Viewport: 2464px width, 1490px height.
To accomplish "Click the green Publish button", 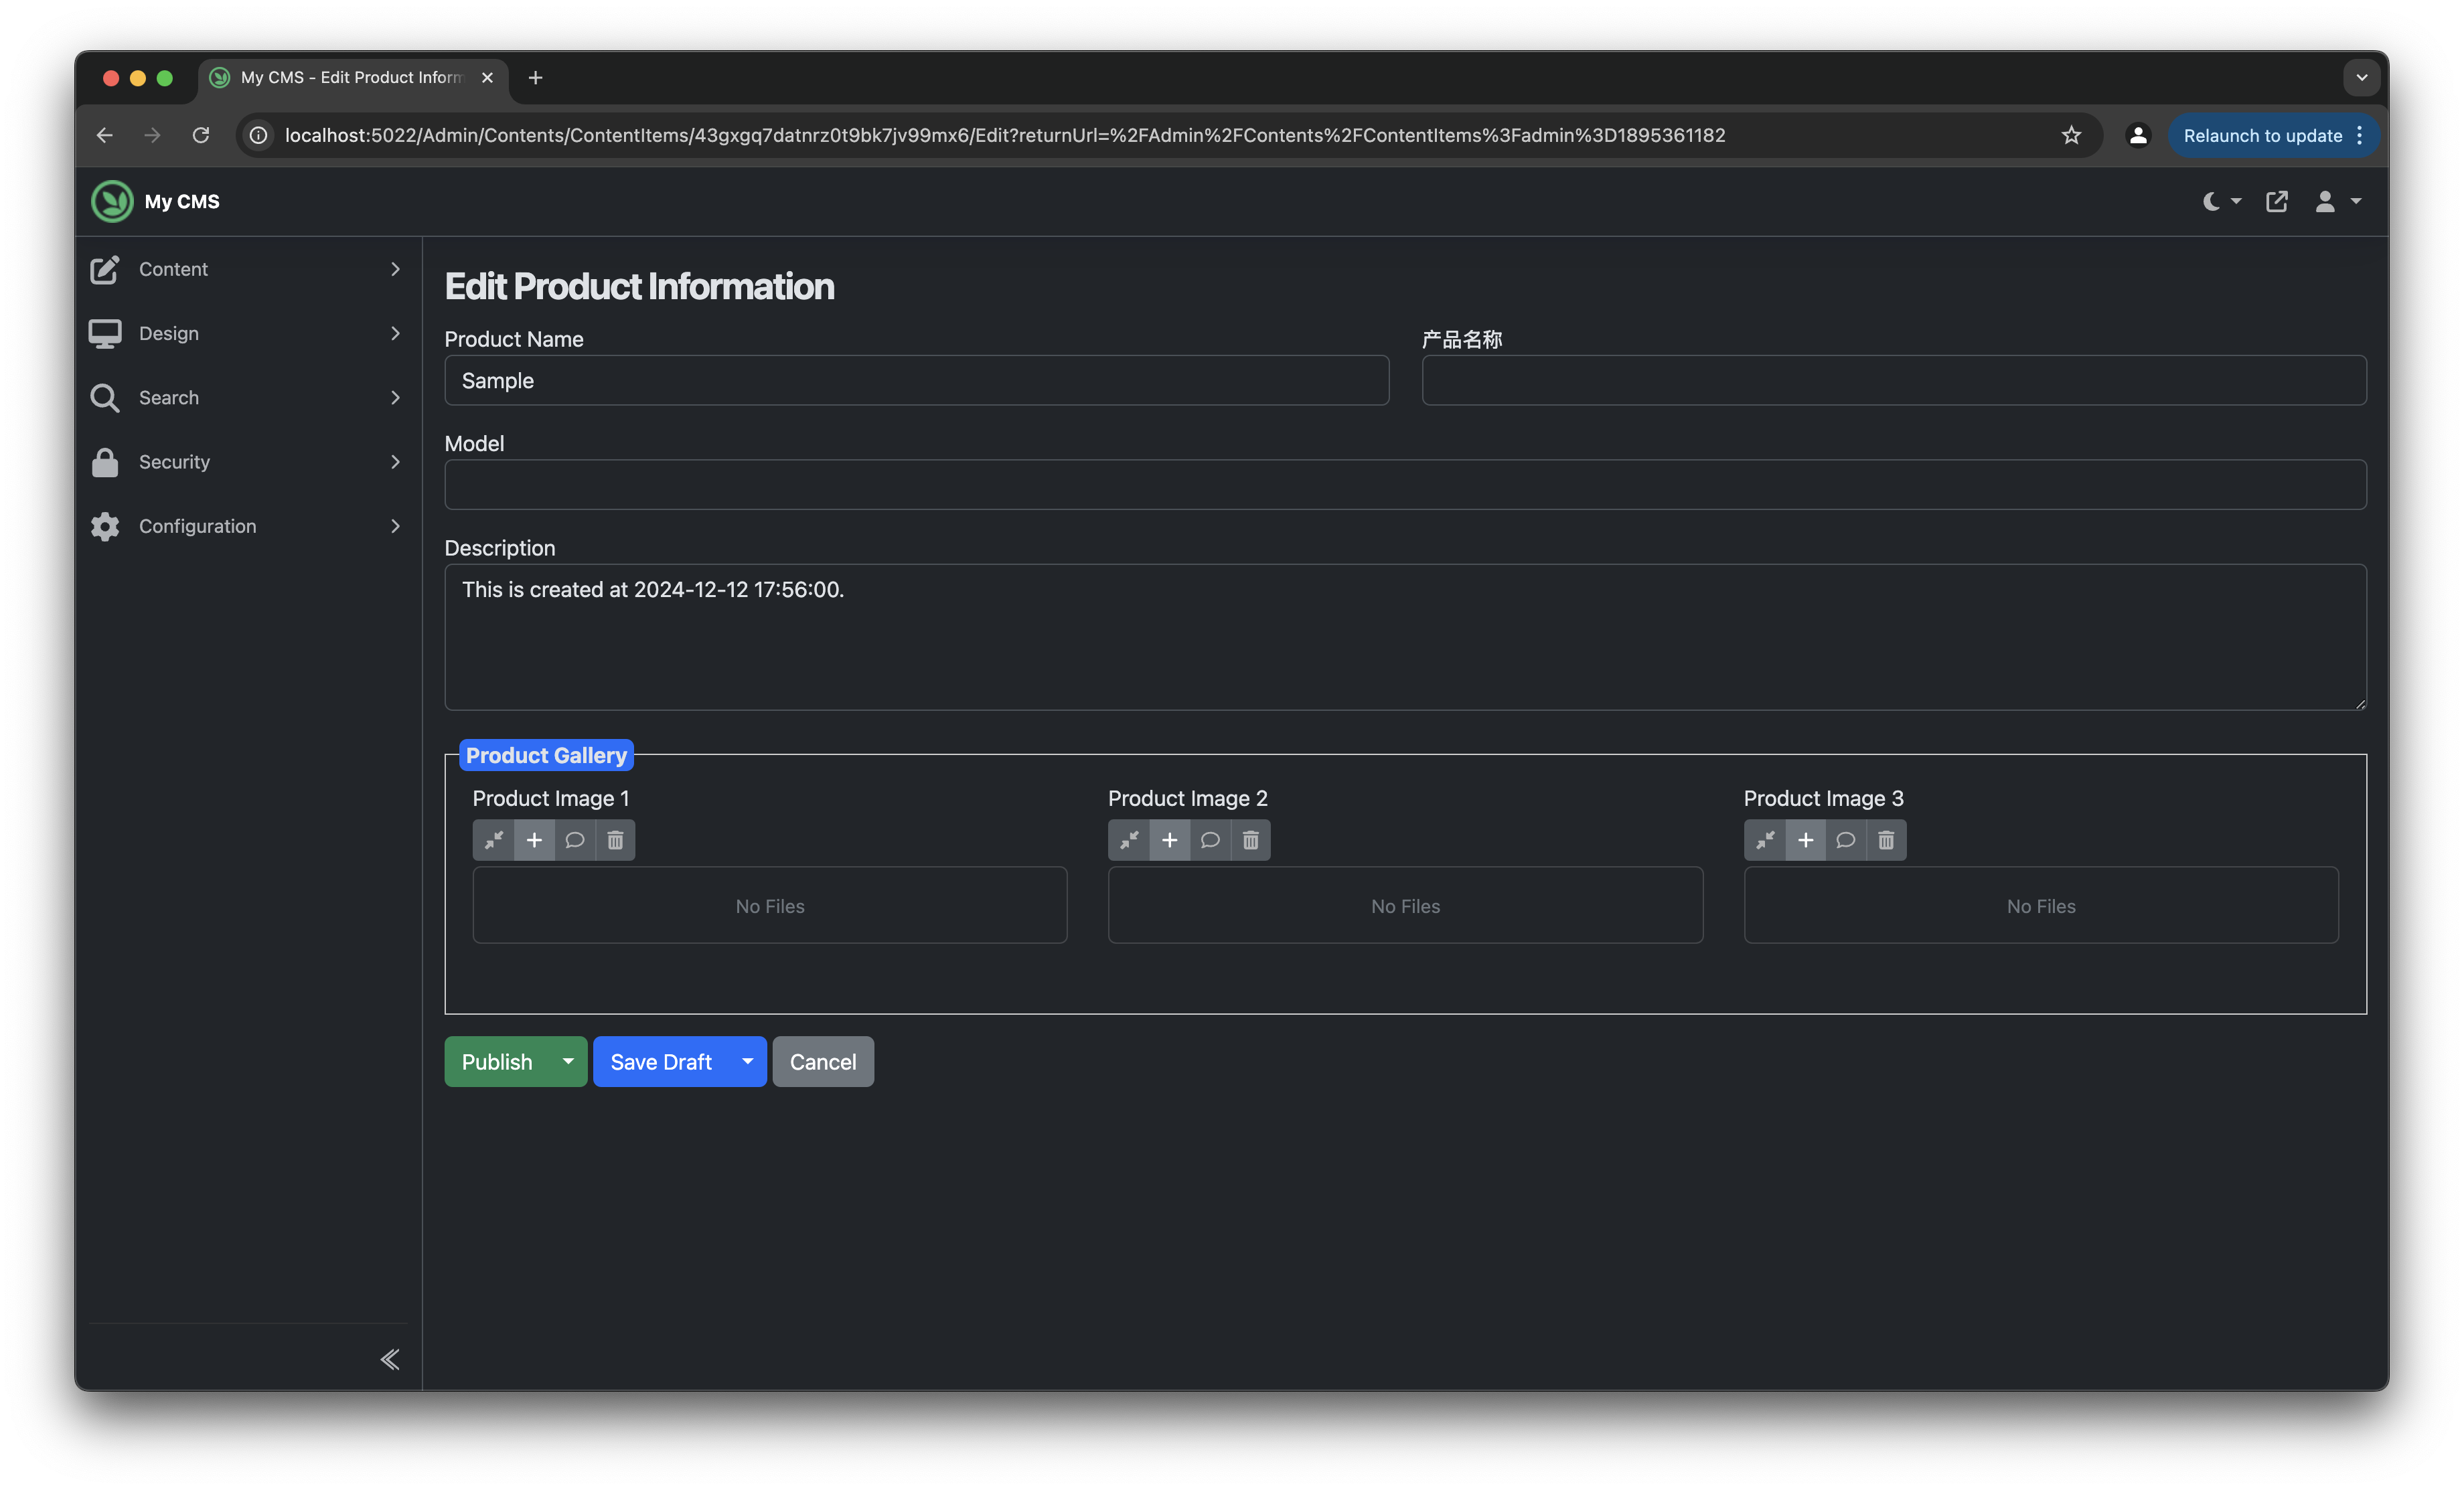I will tap(497, 1061).
